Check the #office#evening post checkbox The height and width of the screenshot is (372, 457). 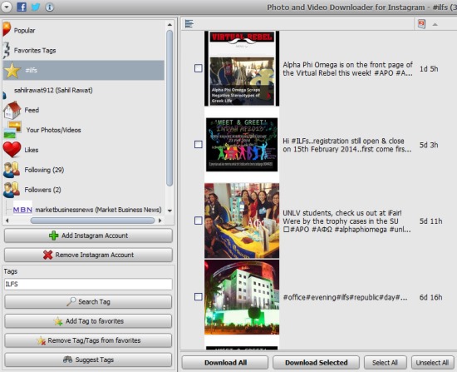point(199,297)
